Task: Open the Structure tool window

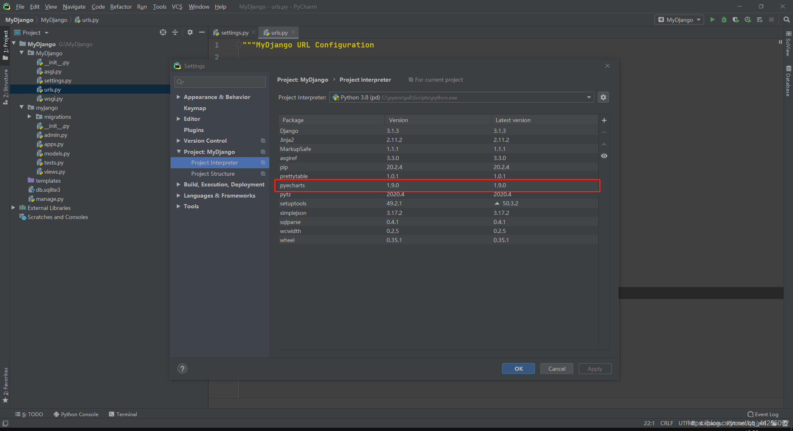Action: (5, 87)
